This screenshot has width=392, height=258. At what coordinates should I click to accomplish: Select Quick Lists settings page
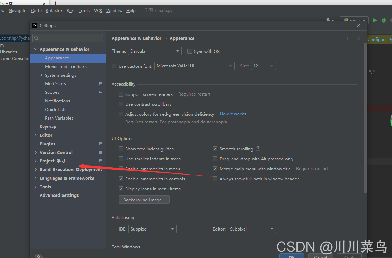pyautogui.click(x=56, y=109)
